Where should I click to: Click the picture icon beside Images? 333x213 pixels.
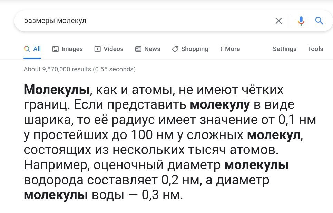pos(55,49)
